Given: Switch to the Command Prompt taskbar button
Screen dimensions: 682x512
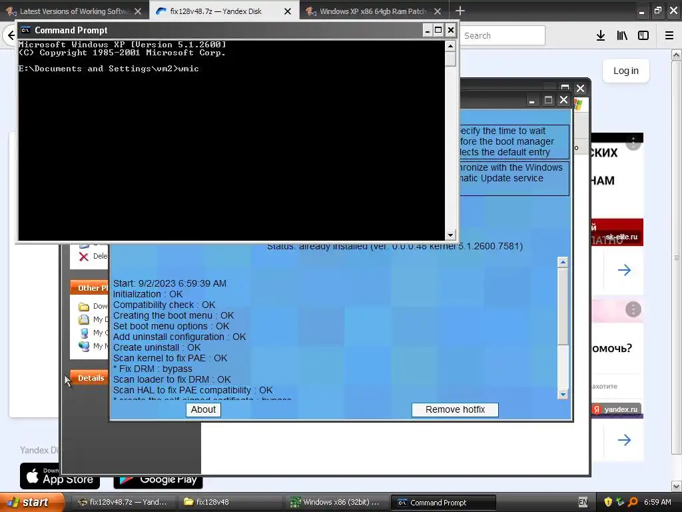Looking at the screenshot, I should [443, 503].
